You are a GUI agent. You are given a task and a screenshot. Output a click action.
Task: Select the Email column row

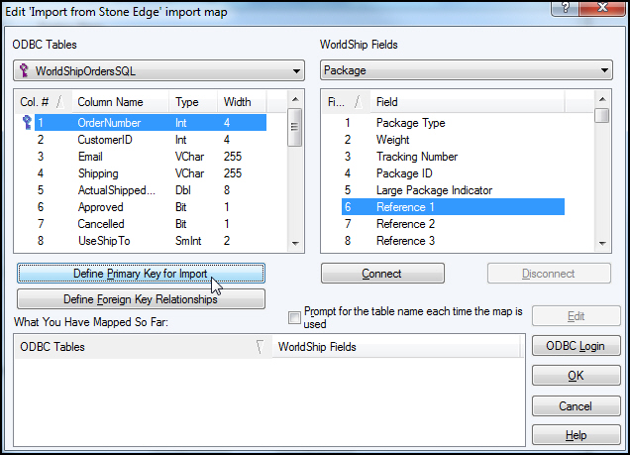click(x=151, y=157)
